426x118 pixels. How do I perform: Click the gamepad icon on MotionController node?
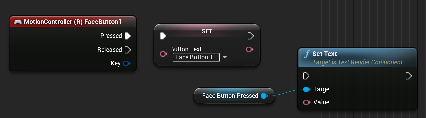point(18,22)
